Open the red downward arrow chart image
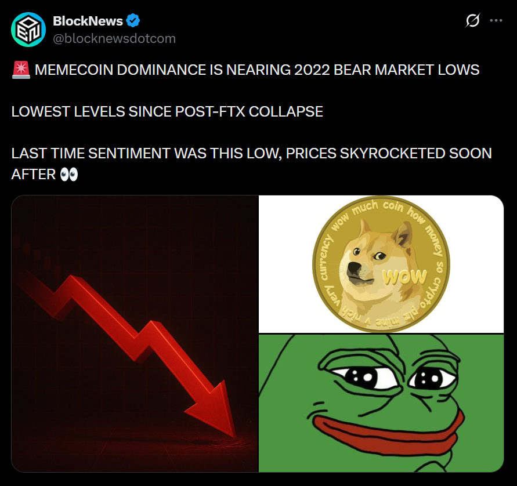This screenshot has width=517, height=486. (135, 333)
